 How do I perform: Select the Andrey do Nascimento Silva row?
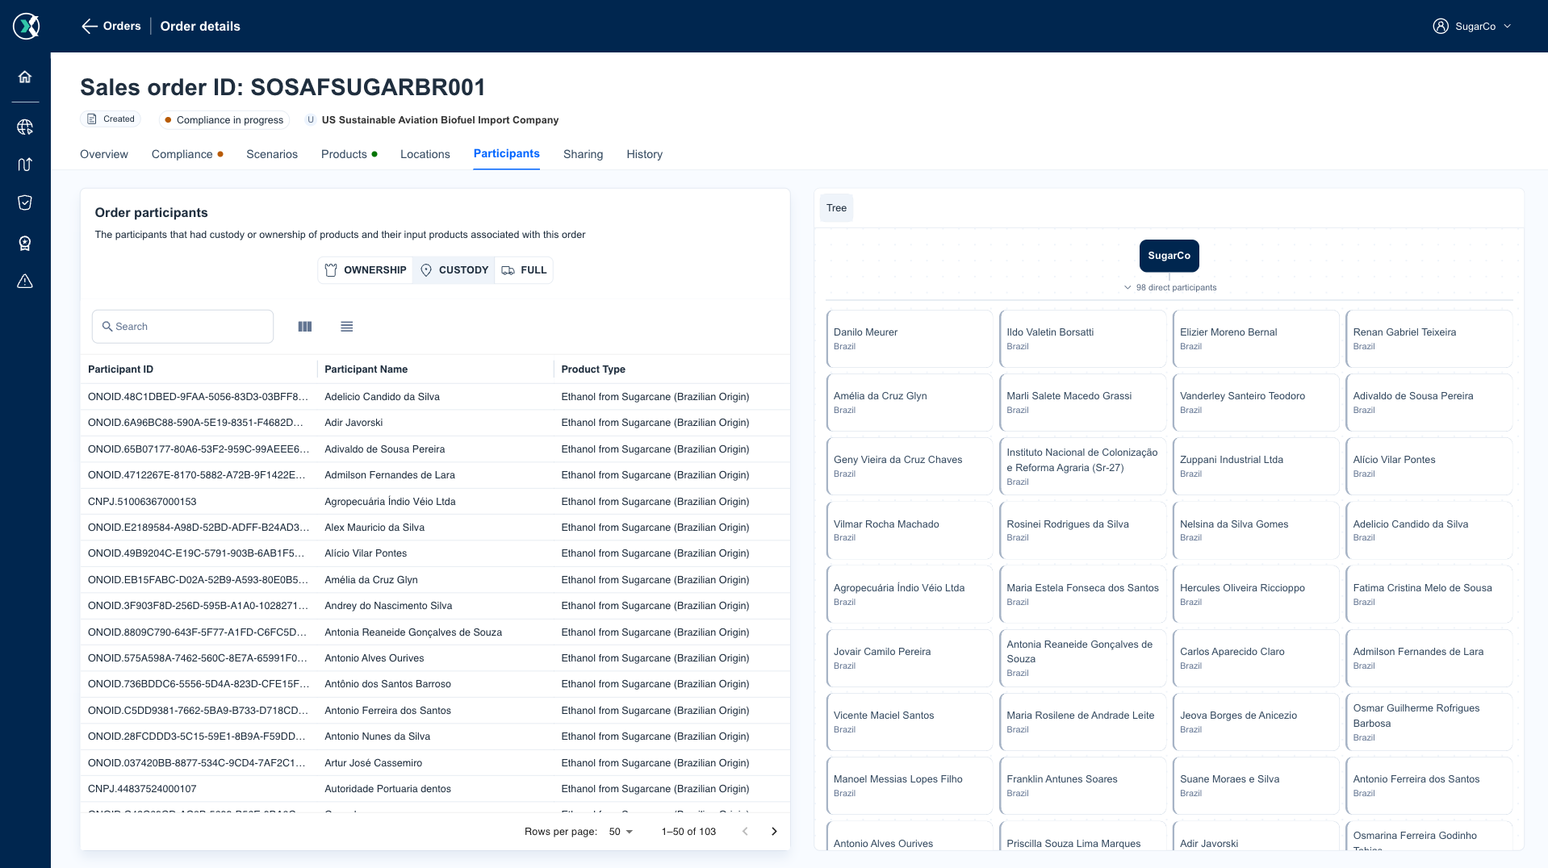tap(435, 606)
